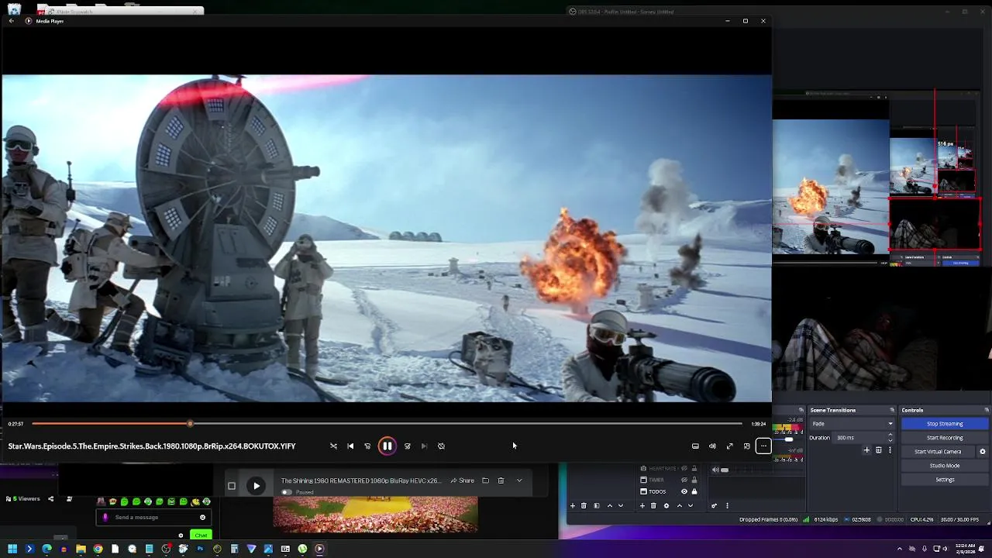Add a new scene transition
Image resolution: width=992 pixels, height=558 pixels.
pos(866,450)
